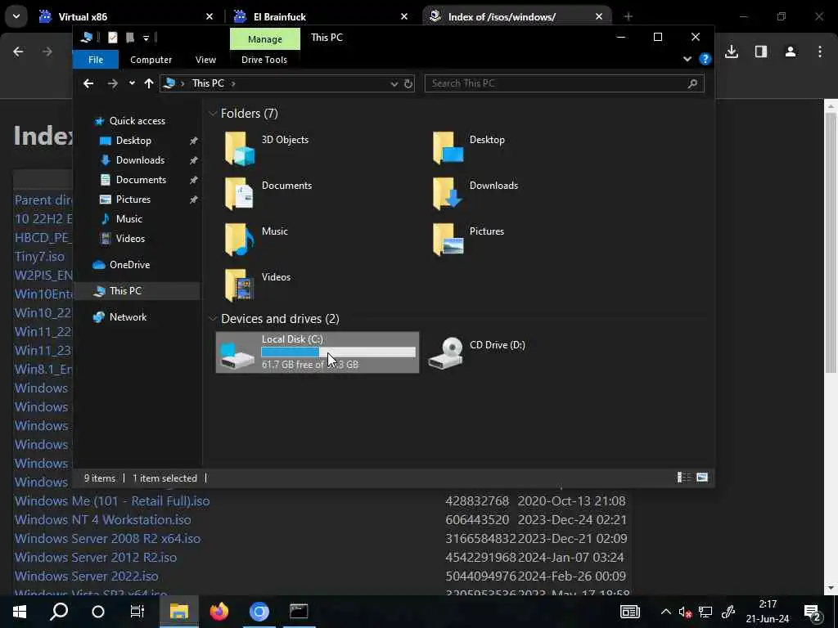The image size is (838, 628).
Task: Open Firefox from the taskbar
Action: 219,612
